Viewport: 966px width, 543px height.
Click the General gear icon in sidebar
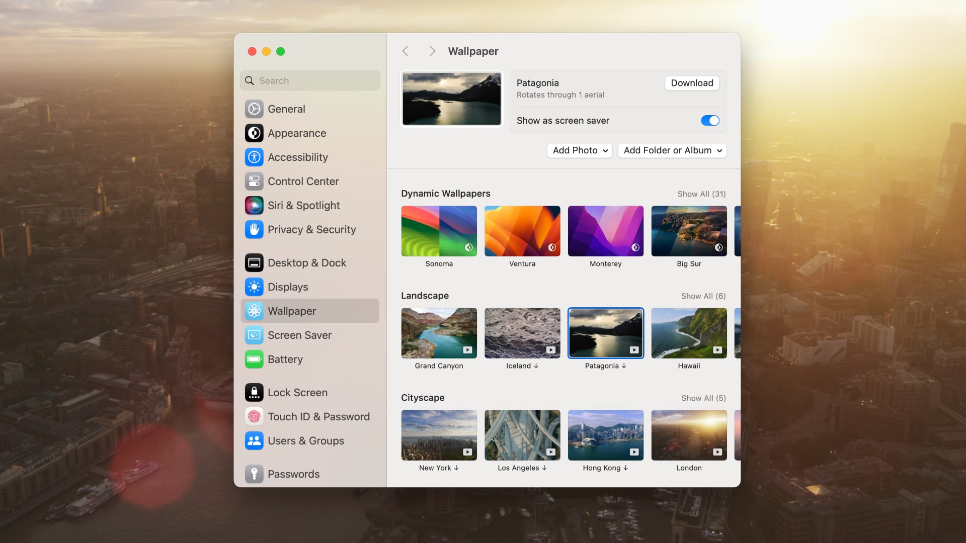(254, 109)
